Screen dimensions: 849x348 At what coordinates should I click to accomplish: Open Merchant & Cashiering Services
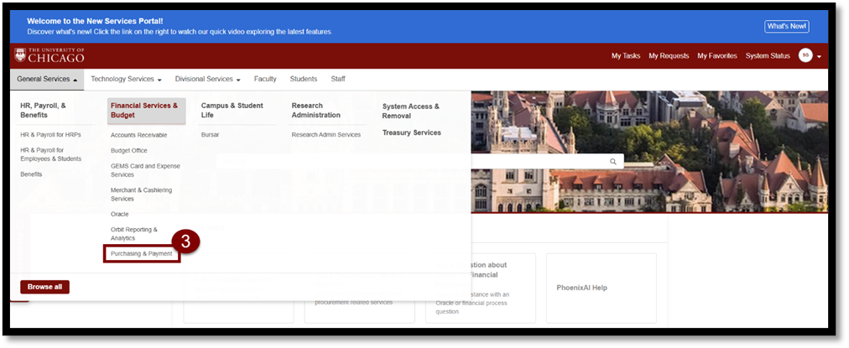141,195
